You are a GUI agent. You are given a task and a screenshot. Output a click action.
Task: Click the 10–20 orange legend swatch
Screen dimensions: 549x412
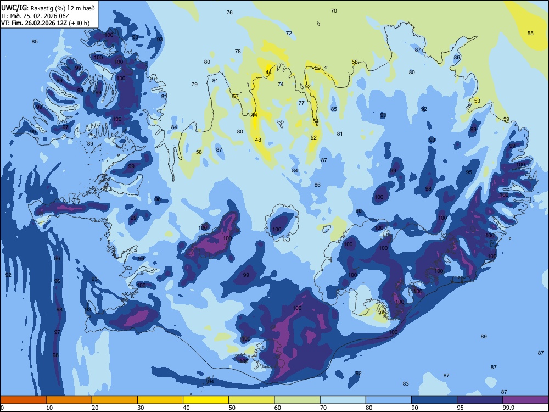click(x=69, y=400)
